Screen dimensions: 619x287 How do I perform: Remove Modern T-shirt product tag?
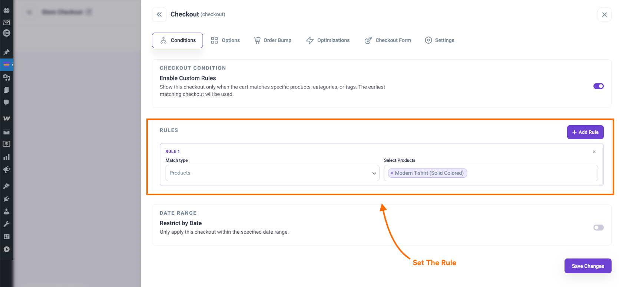[x=392, y=173]
